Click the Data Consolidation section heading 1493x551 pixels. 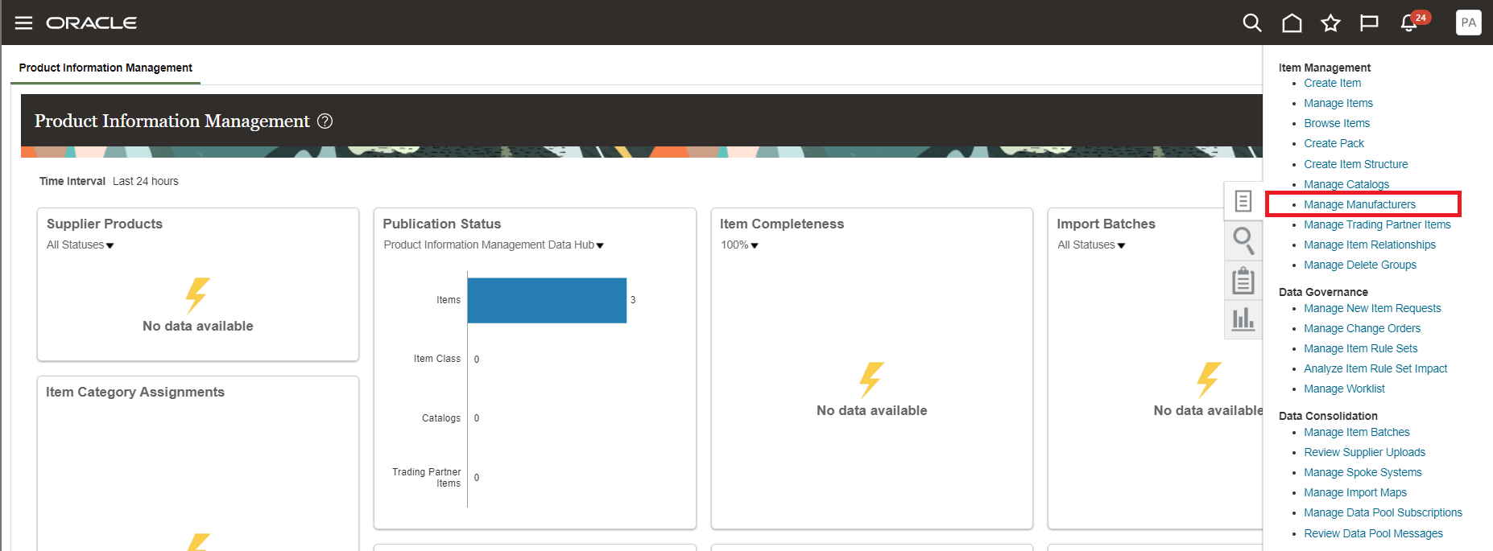click(1328, 416)
